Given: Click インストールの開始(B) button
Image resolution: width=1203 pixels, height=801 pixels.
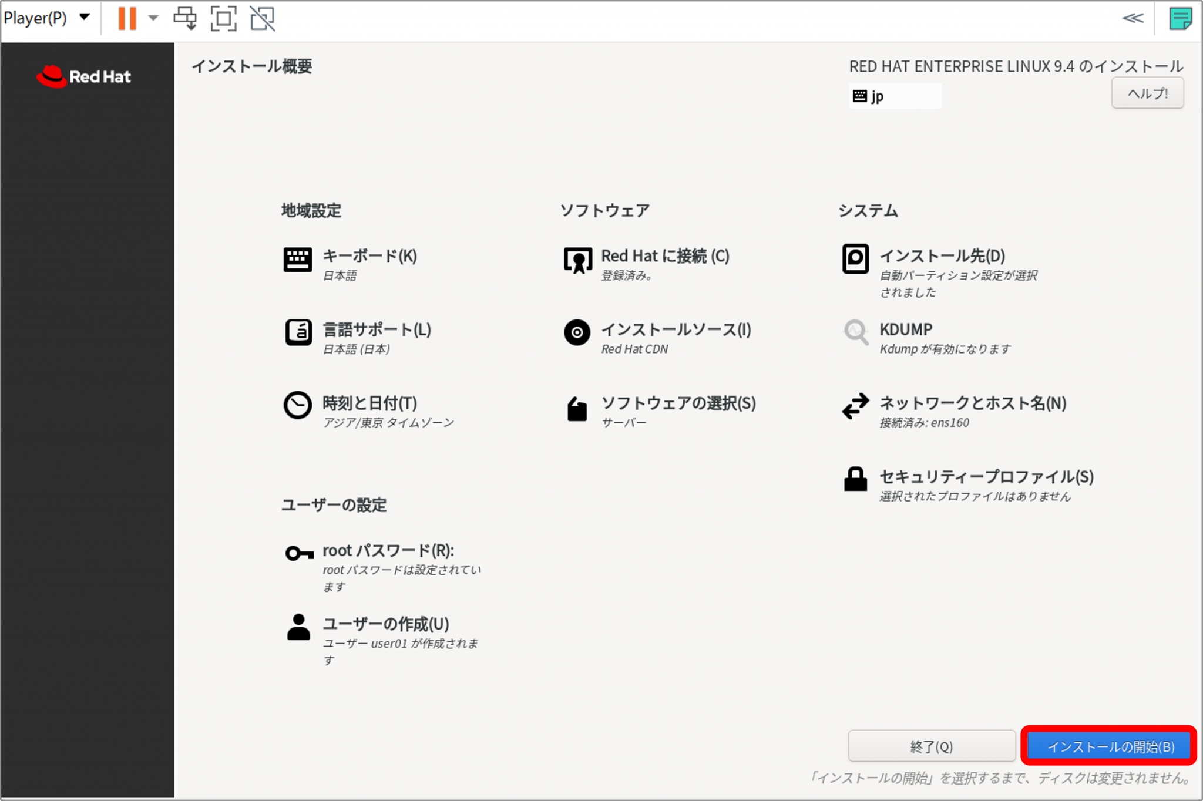Looking at the screenshot, I should 1109,746.
